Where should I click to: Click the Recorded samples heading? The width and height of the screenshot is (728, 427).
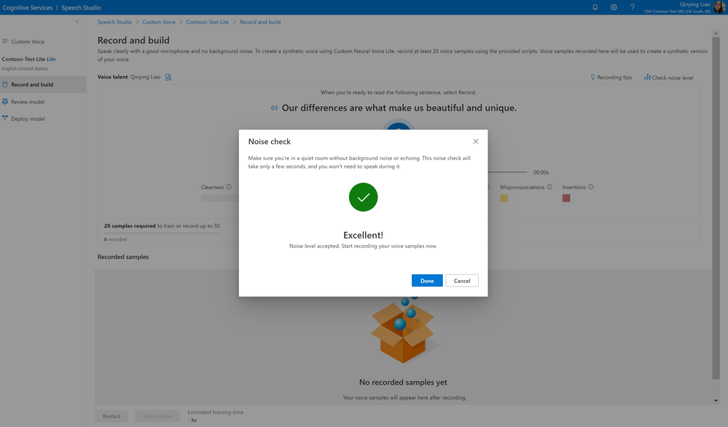[x=123, y=256]
